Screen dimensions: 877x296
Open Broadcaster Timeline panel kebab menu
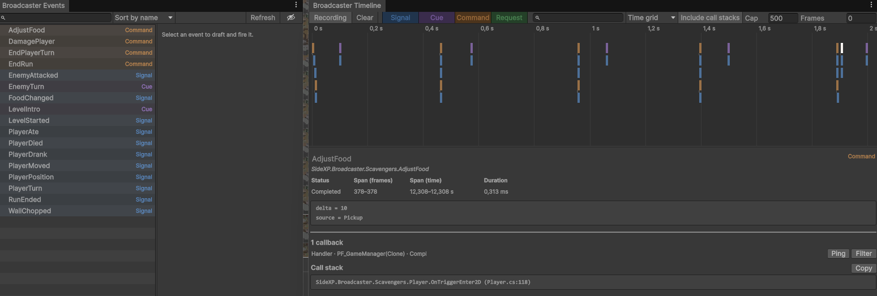click(871, 5)
